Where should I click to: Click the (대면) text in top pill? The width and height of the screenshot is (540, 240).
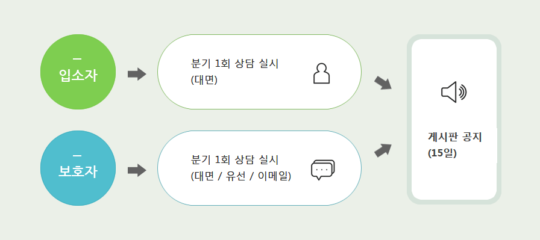[x=204, y=80]
